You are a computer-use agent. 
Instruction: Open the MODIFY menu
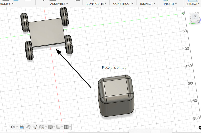(7, 4)
